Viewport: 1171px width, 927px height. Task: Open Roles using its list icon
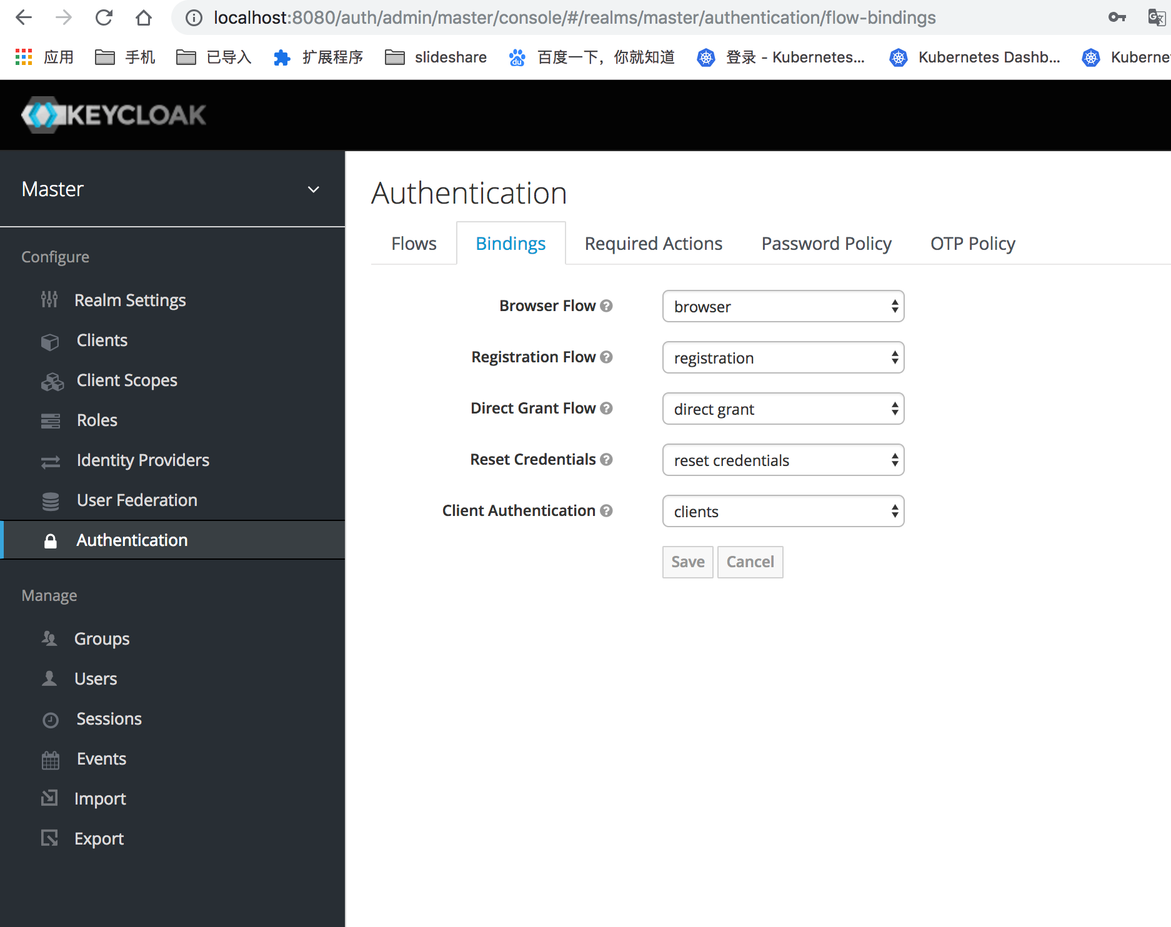tap(50, 420)
